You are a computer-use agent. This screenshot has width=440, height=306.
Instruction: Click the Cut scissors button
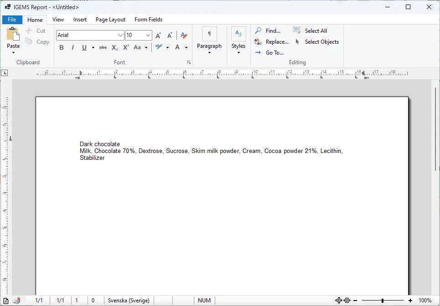[x=36, y=31]
